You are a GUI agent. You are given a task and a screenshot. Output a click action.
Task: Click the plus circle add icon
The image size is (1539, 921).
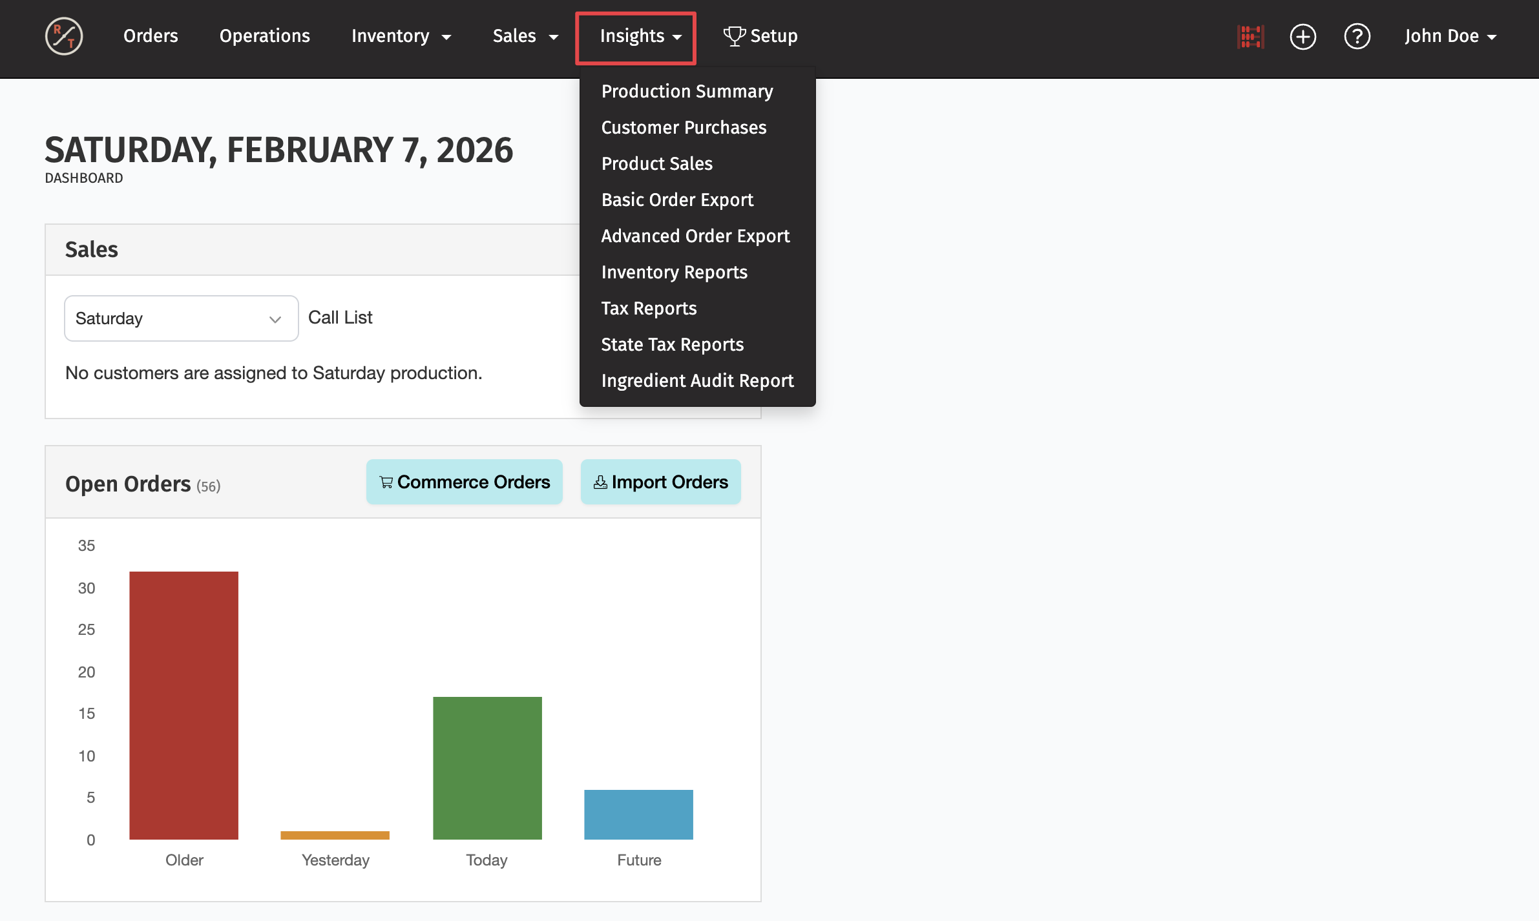(1303, 36)
